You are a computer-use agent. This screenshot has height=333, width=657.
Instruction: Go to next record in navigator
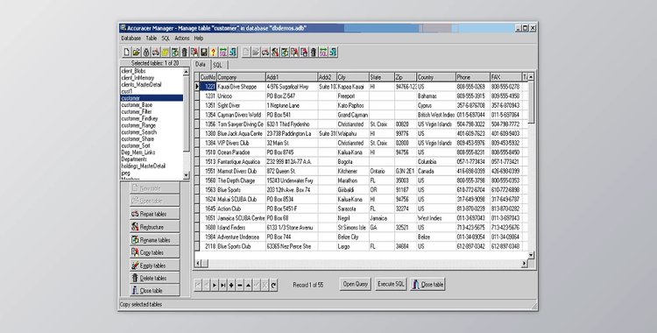pyautogui.click(x=215, y=285)
